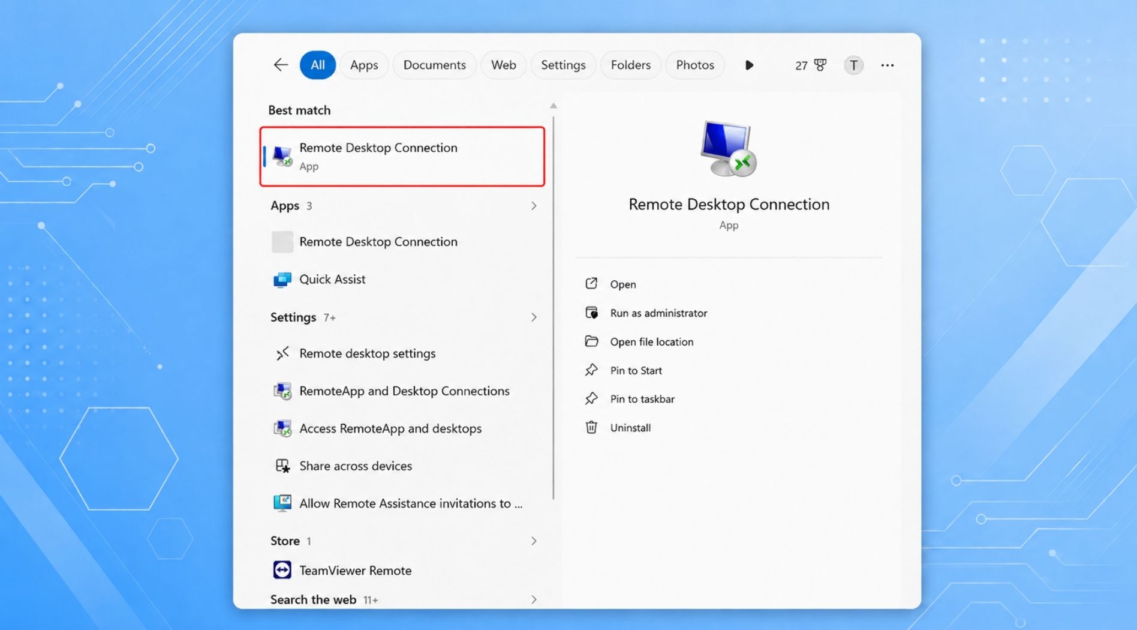The height and width of the screenshot is (630, 1137).
Task: Switch to the Folders filter tab
Action: (630, 65)
